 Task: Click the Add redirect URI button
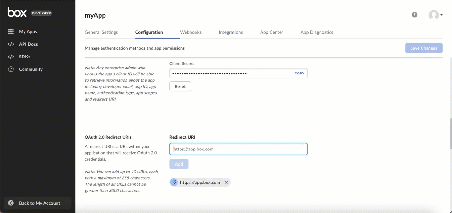tap(179, 164)
